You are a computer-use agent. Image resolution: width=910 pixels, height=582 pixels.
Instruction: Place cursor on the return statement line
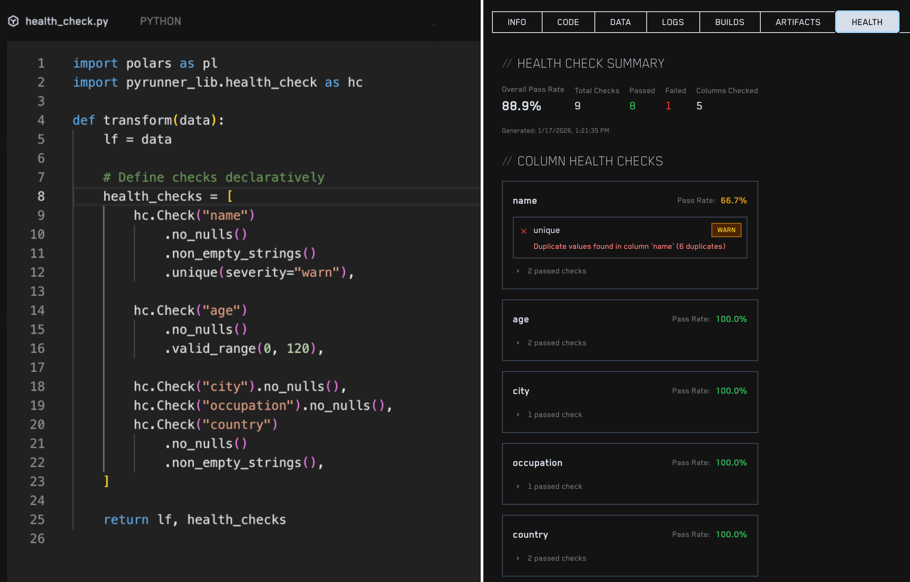[x=195, y=520]
